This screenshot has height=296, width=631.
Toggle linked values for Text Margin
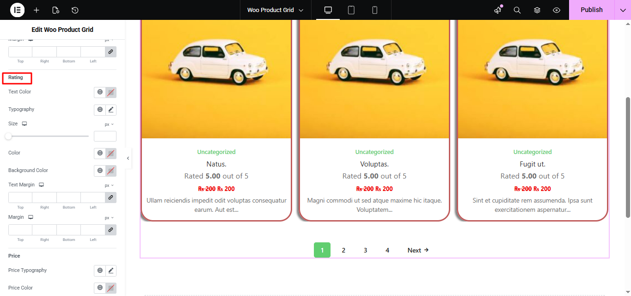(x=111, y=197)
